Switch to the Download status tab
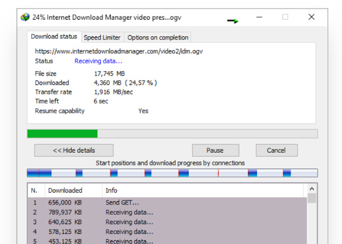The height and width of the screenshot is (244, 342). coord(54,37)
